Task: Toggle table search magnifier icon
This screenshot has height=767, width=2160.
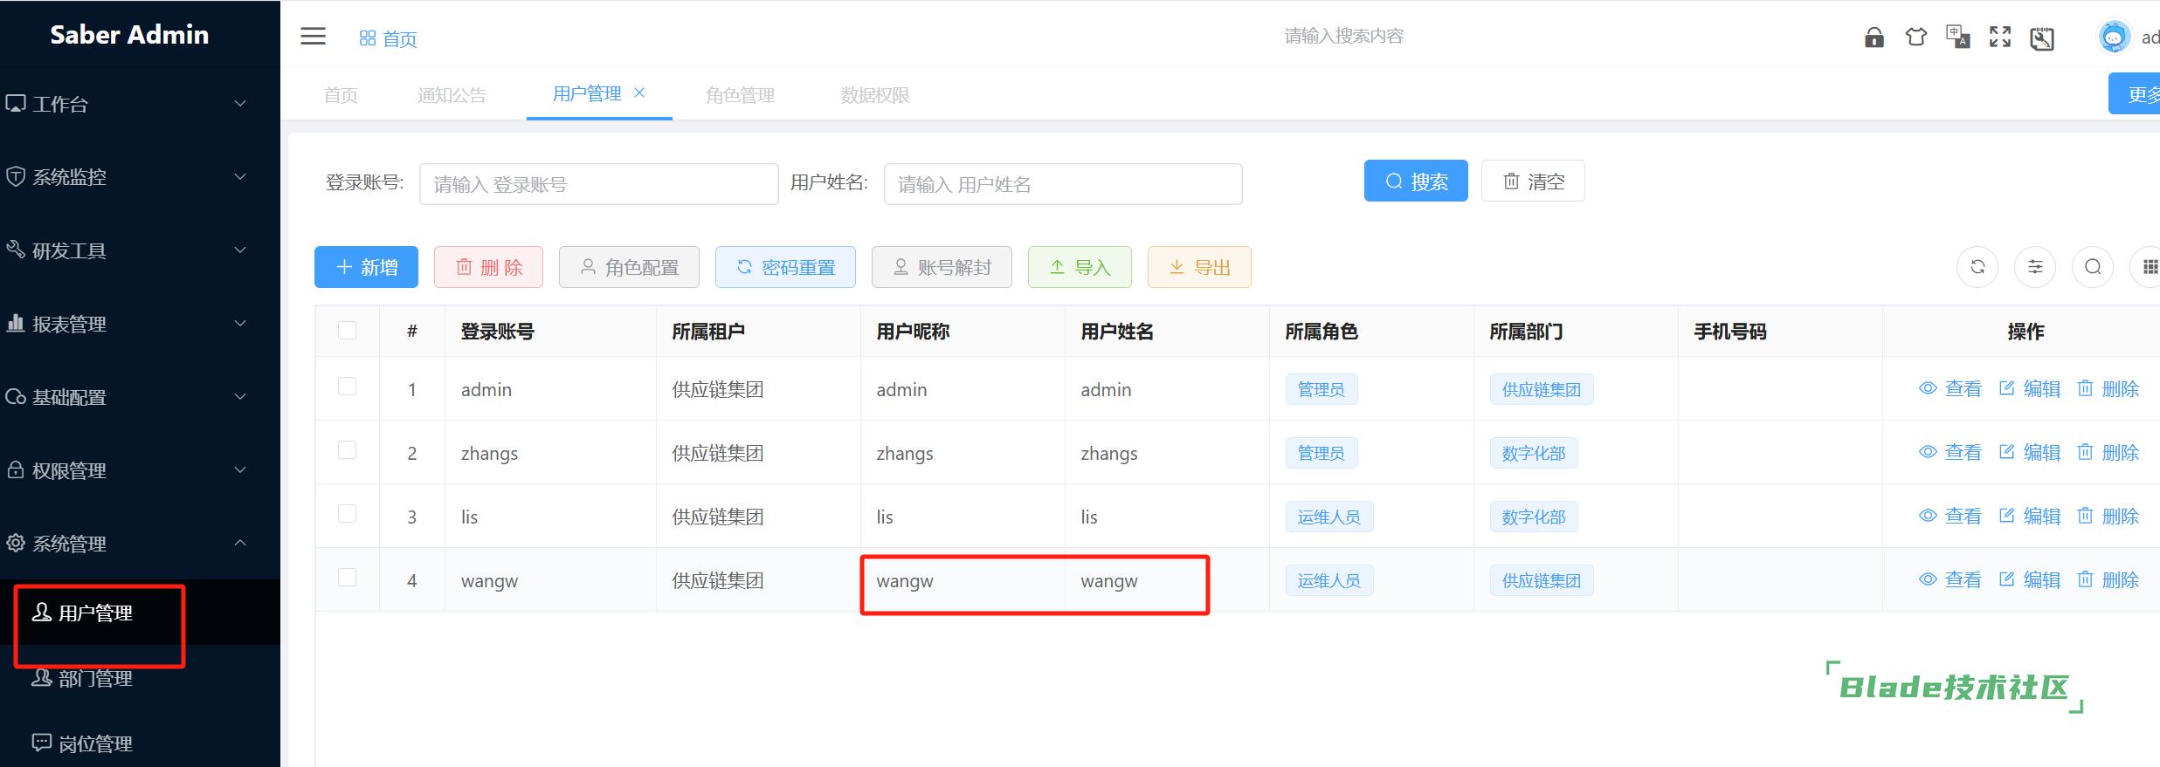Action: click(2093, 267)
